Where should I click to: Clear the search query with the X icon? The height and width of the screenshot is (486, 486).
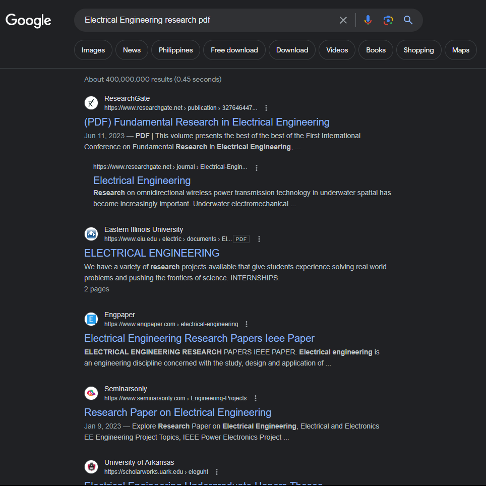point(343,20)
